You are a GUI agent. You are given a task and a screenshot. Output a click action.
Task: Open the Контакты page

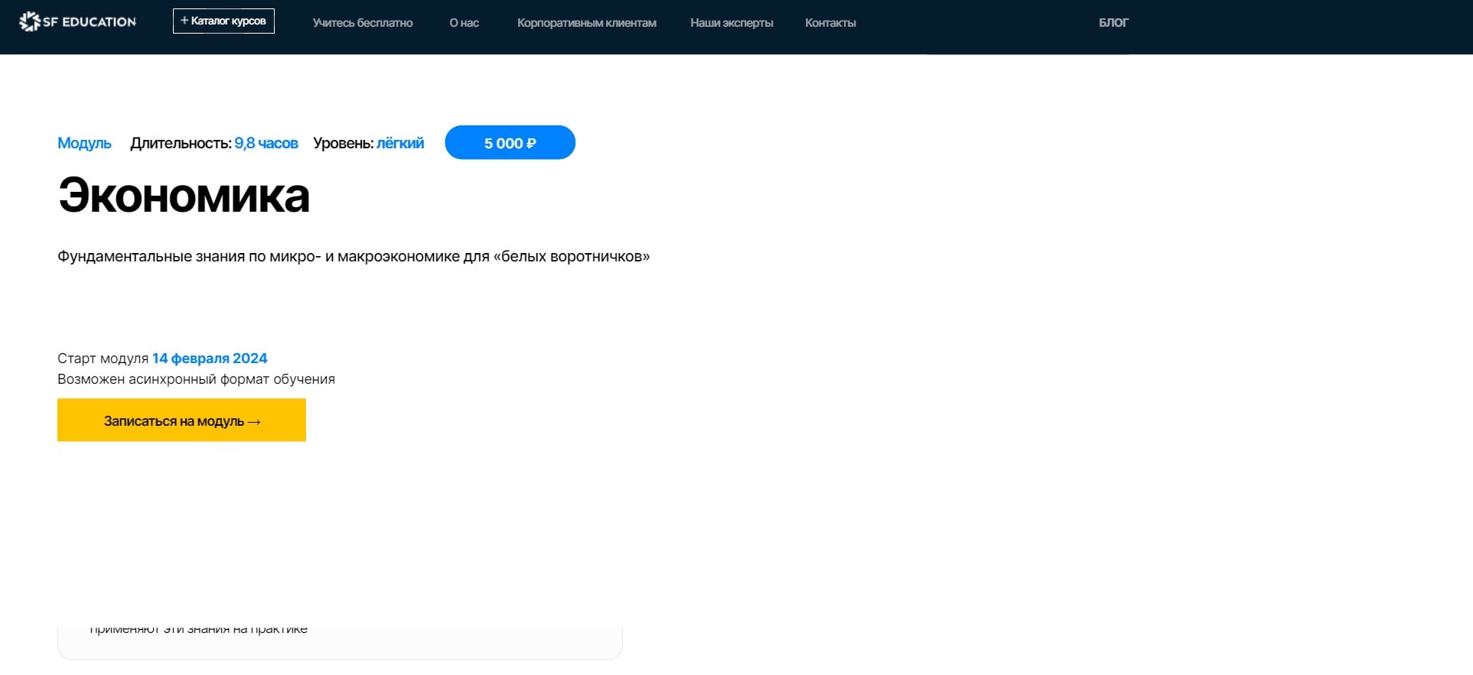830,23
